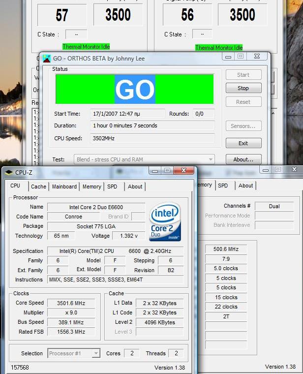The image size is (303, 374).
Task: Minimize the background CPU-Z memory window
Action: [x=266, y=170]
